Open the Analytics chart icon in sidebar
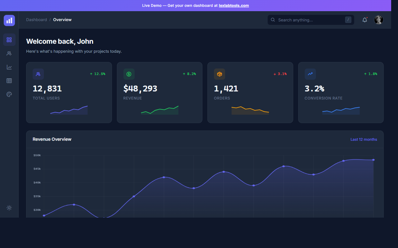398x248 pixels. (x=9, y=67)
